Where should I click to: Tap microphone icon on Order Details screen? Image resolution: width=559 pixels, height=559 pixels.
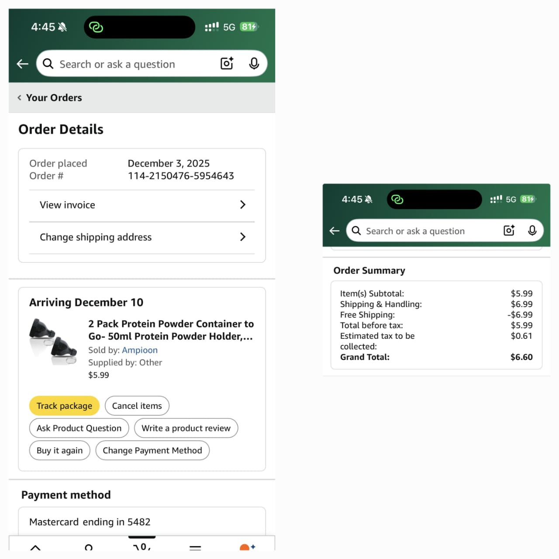[x=254, y=64]
